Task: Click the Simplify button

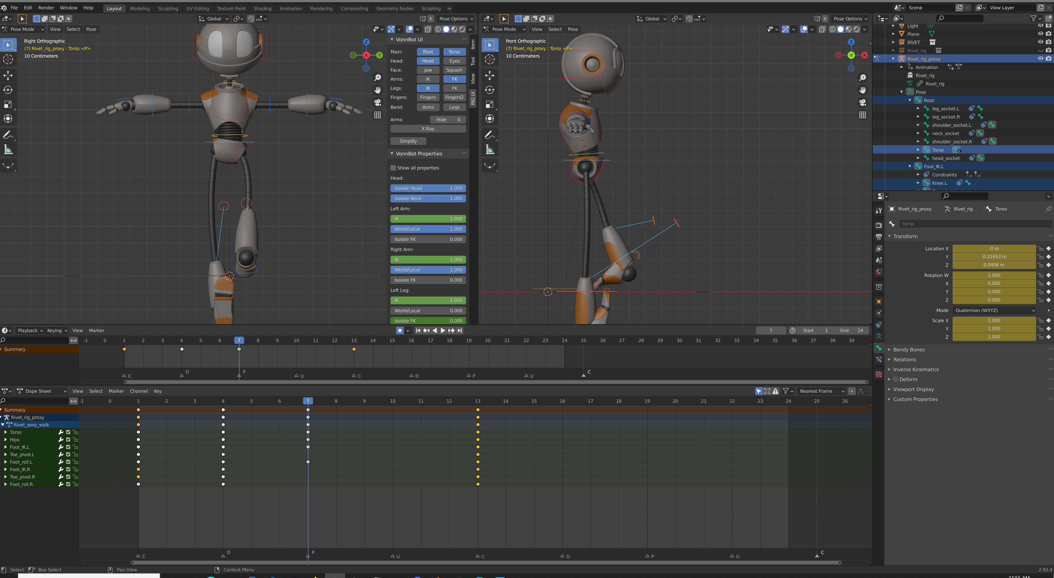Action: tap(408, 141)
